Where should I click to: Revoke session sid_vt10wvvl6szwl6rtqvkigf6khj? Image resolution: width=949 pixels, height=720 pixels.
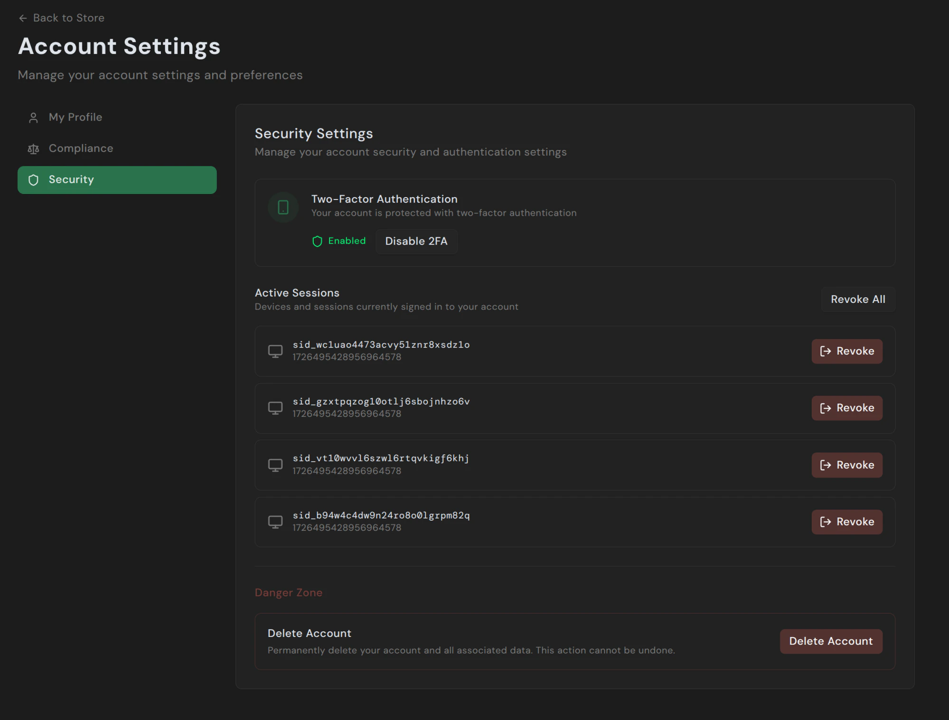846,465
